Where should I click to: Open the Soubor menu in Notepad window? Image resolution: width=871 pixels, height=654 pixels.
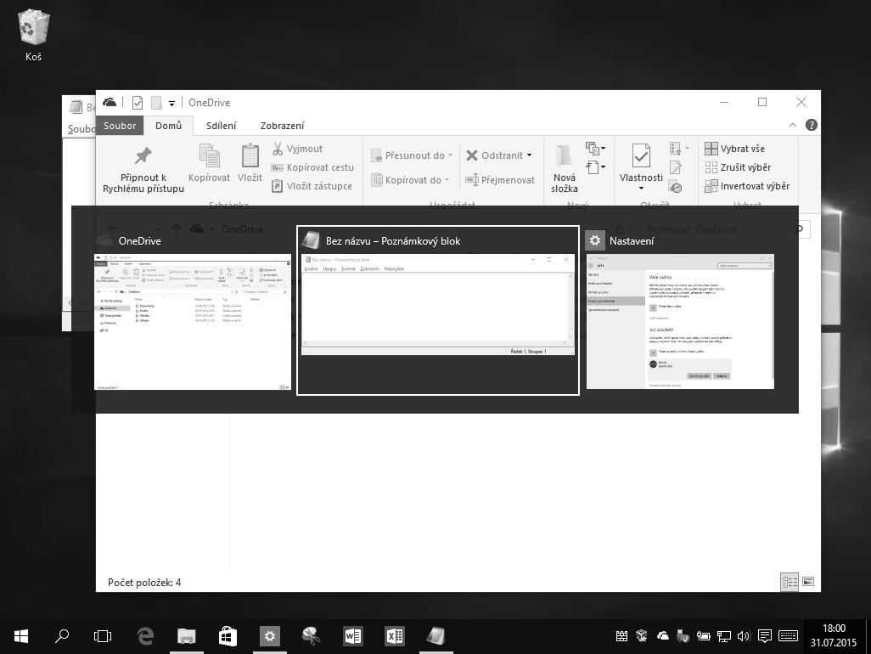(x=81, y=129)
